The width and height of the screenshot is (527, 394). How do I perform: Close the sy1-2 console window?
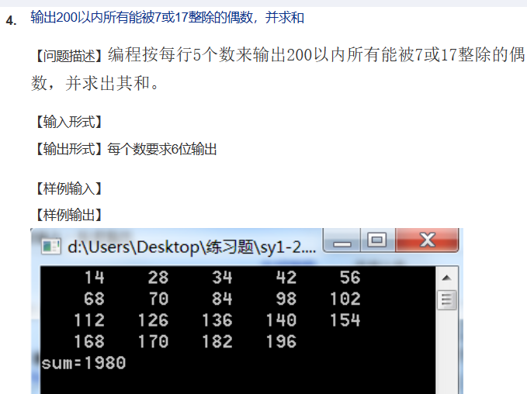tap(427, 240)
